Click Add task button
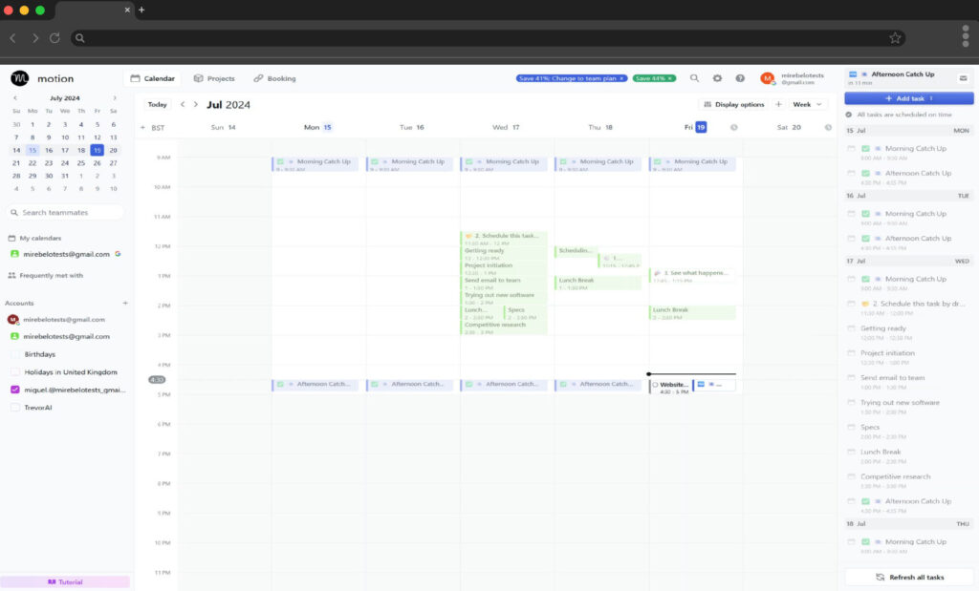Viewport: 979px width, 591px height. [909, 98]
